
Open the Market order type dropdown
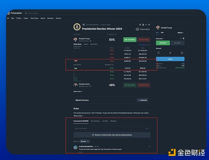coord(181,32)
